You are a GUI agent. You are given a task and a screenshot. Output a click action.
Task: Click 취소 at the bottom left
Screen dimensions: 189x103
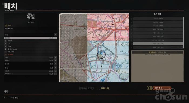click(x=5, y=97)
